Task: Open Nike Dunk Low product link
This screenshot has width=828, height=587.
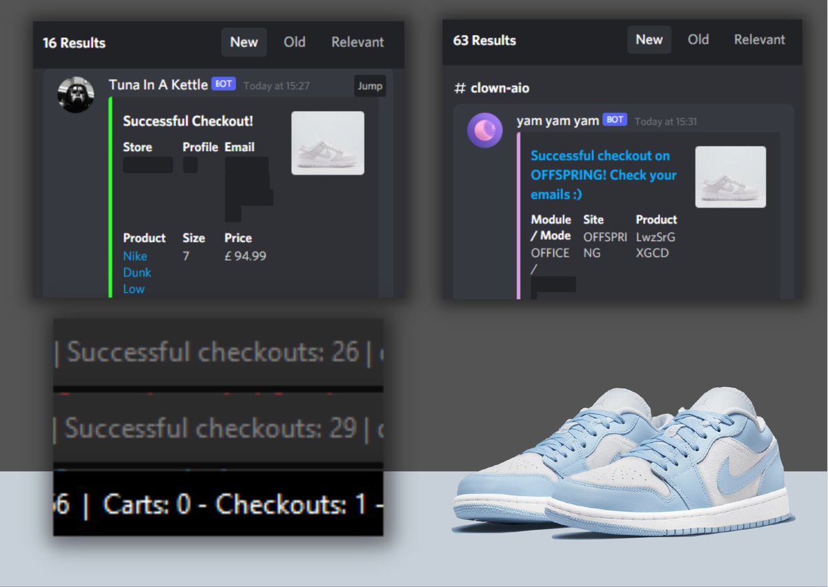Action: tap(137, 272)
